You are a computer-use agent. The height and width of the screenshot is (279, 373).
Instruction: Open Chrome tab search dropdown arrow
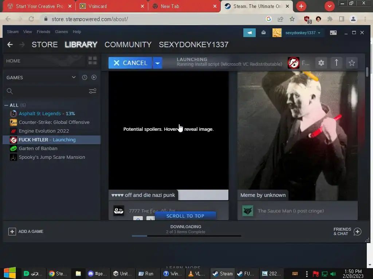tap(329, 6)
